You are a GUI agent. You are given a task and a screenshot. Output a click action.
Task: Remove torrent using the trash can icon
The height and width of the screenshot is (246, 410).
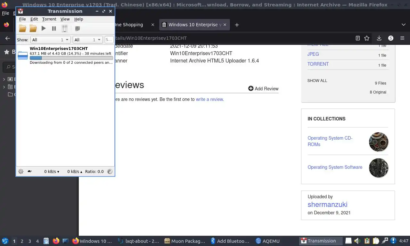pos(65,29)
